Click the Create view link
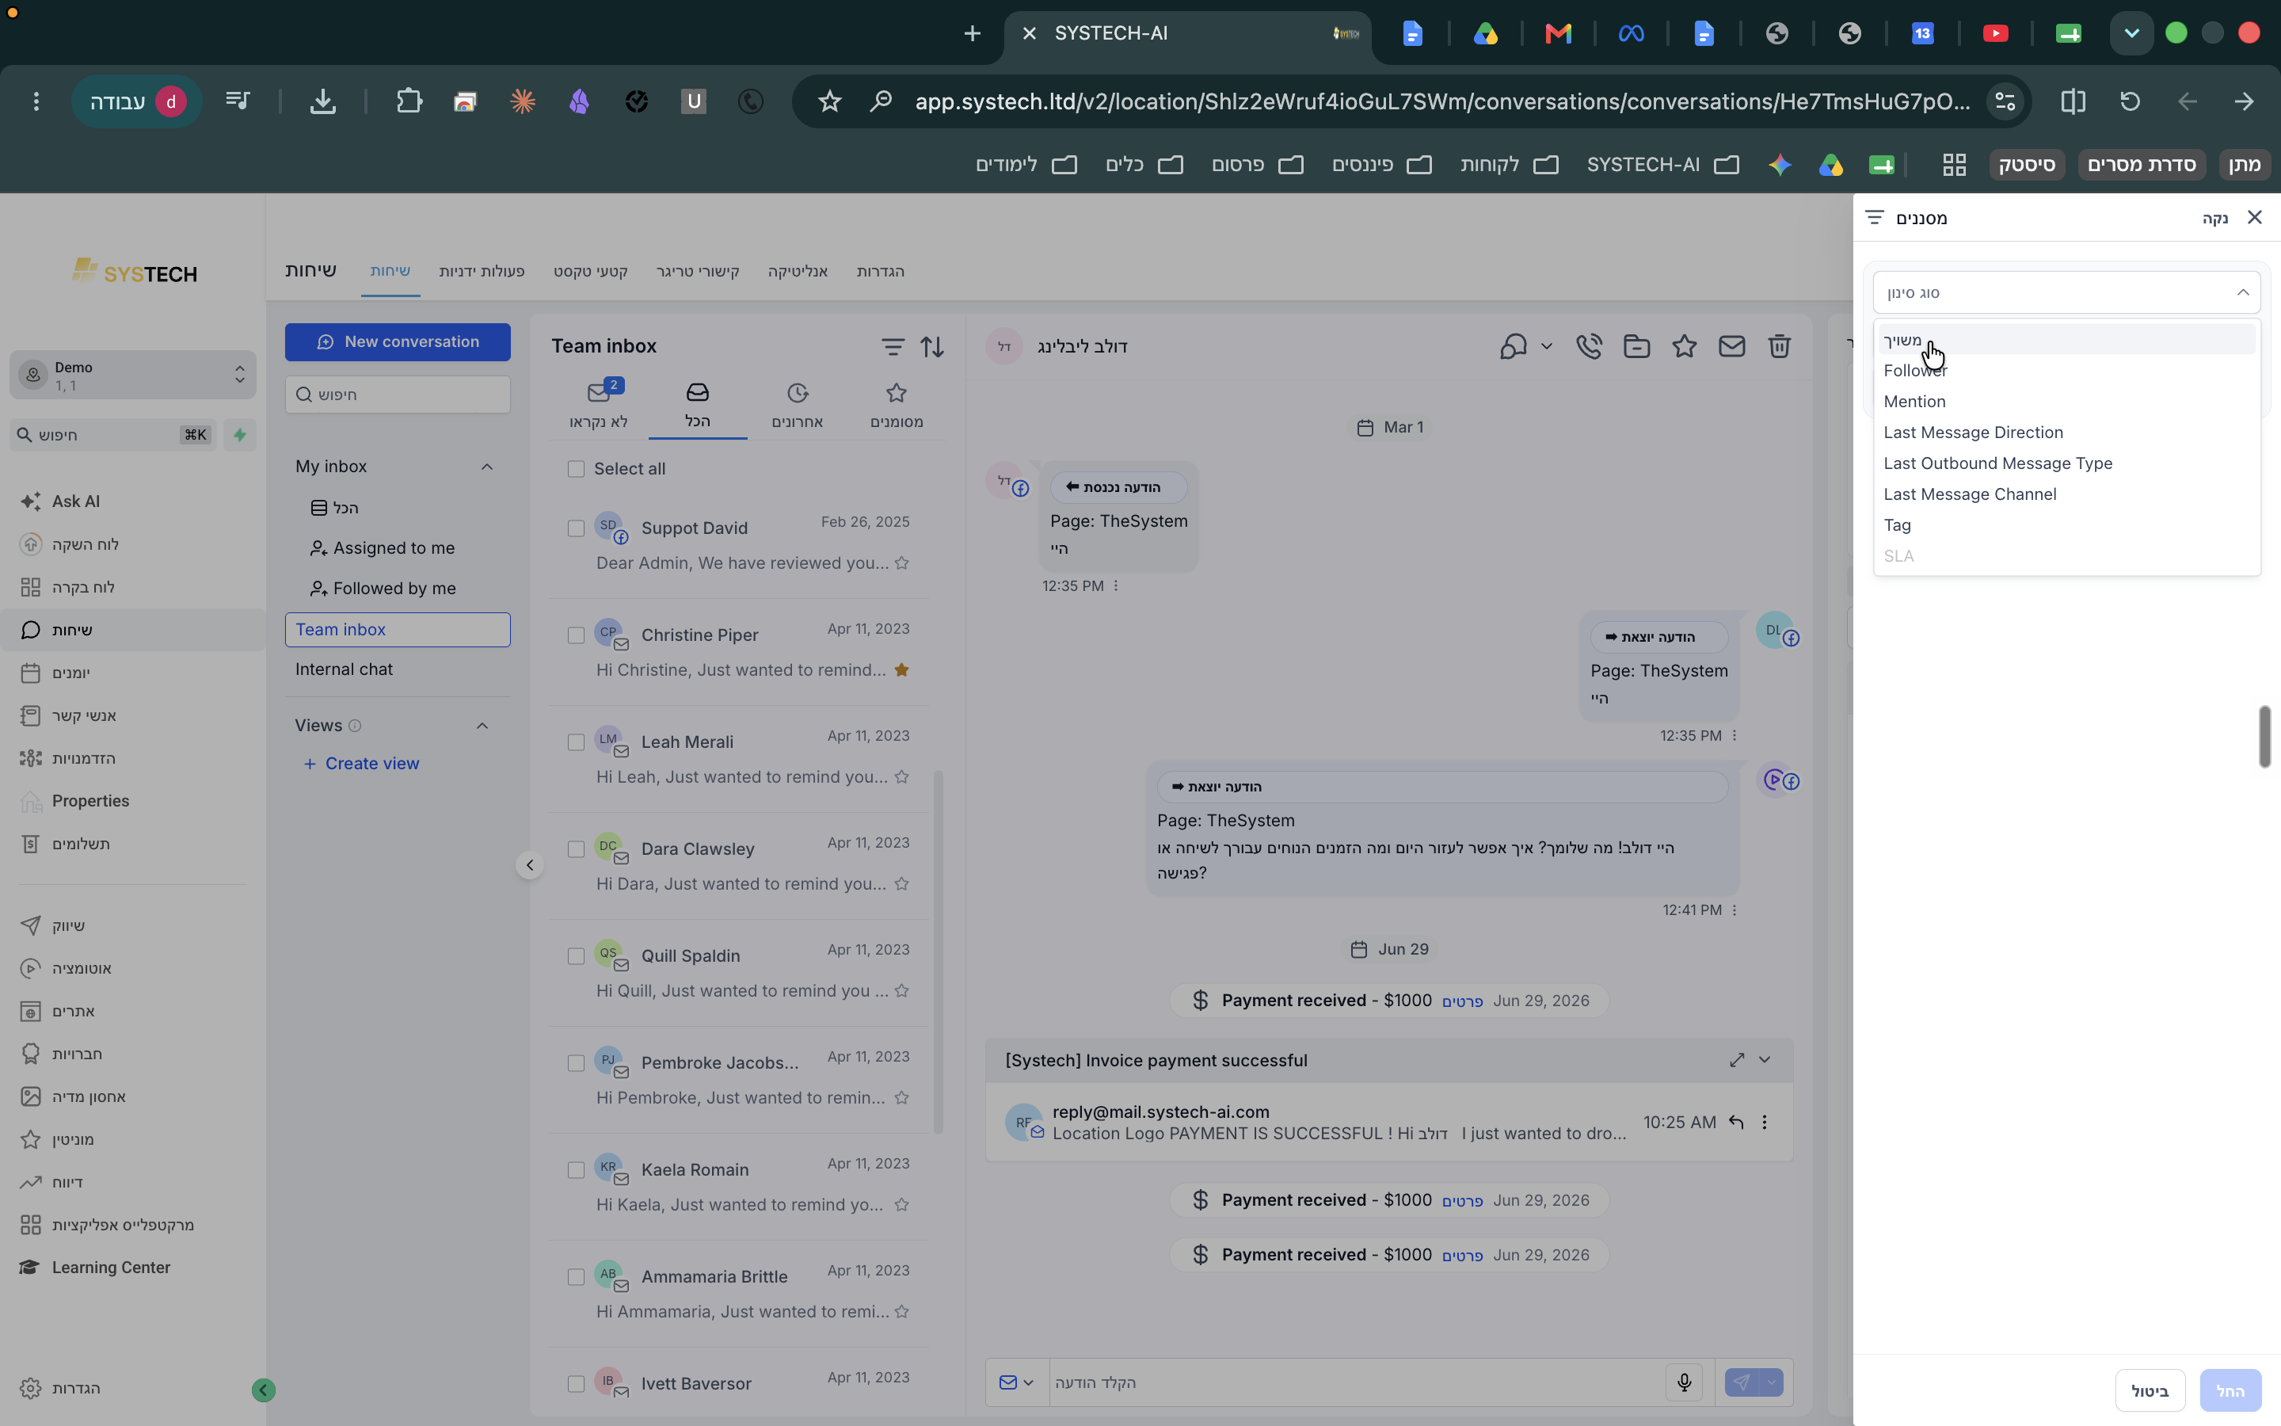This screenshot has height=1426, width=2281. click(x=361, y=764)
